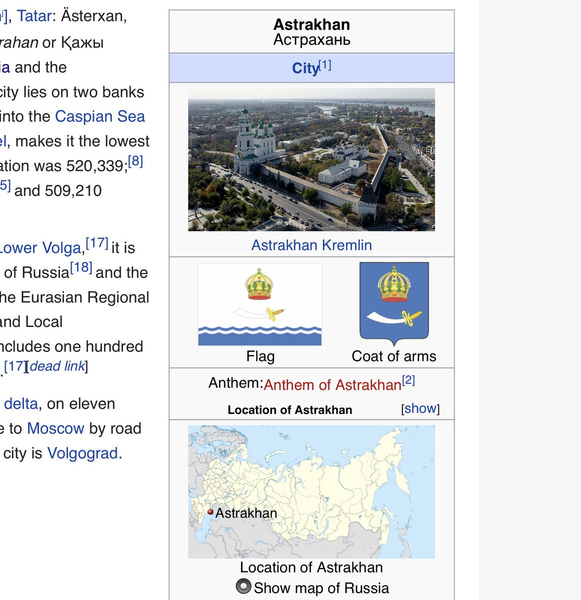Click the red Astrakhan location marker on map
This screenshot has width=581, height=600.
(x=210, y=512)
